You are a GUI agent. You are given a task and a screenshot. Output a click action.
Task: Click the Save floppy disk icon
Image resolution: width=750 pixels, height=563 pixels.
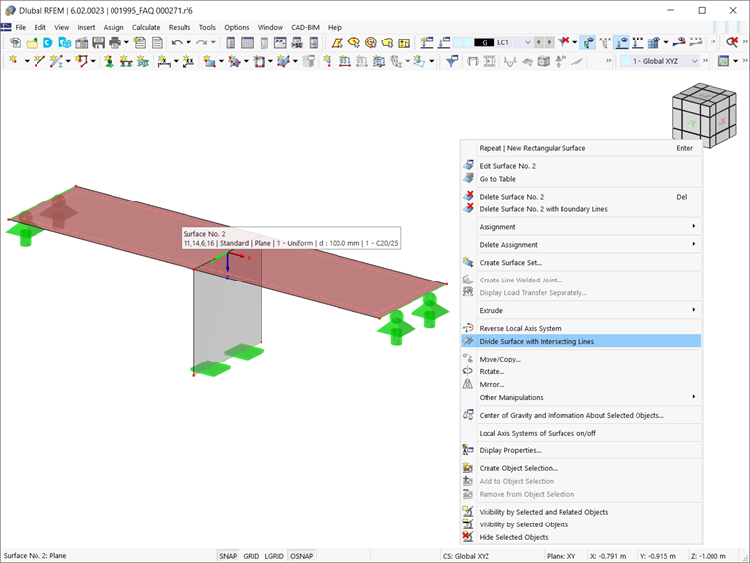[x=98, y=42]
